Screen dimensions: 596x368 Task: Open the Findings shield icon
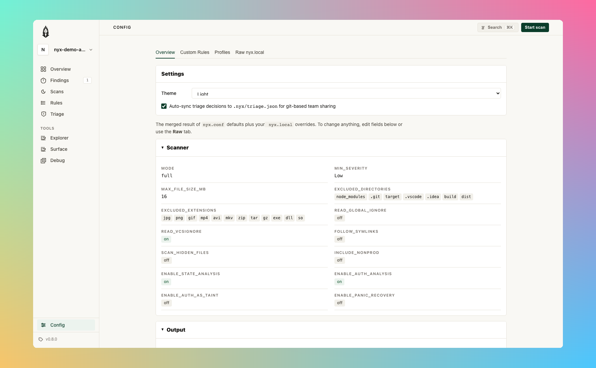[x=43, y=80]
